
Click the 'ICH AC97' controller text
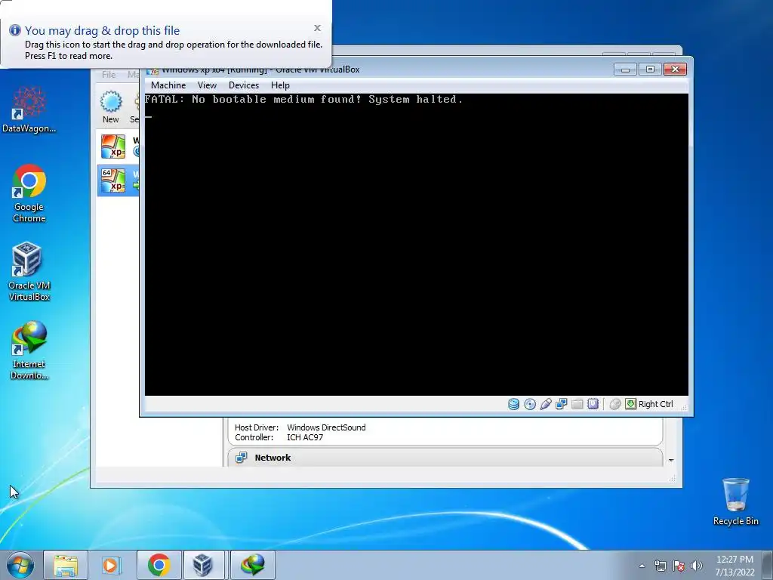305,437
